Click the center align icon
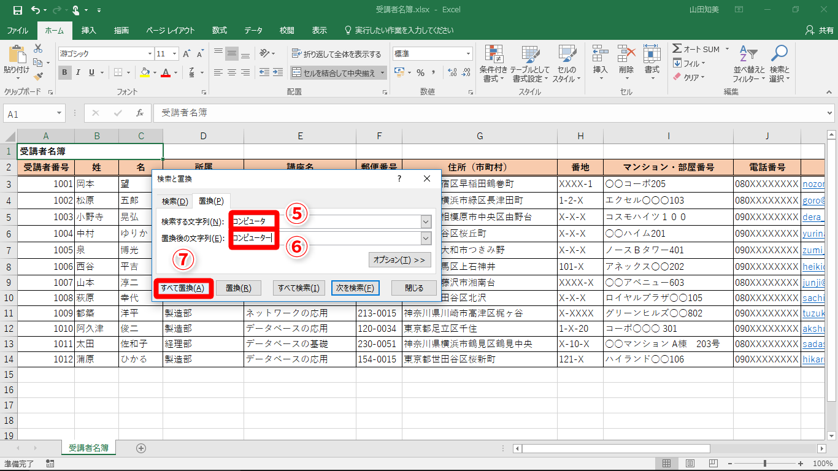This screenshot has height=471, width=838. (232, 72)
